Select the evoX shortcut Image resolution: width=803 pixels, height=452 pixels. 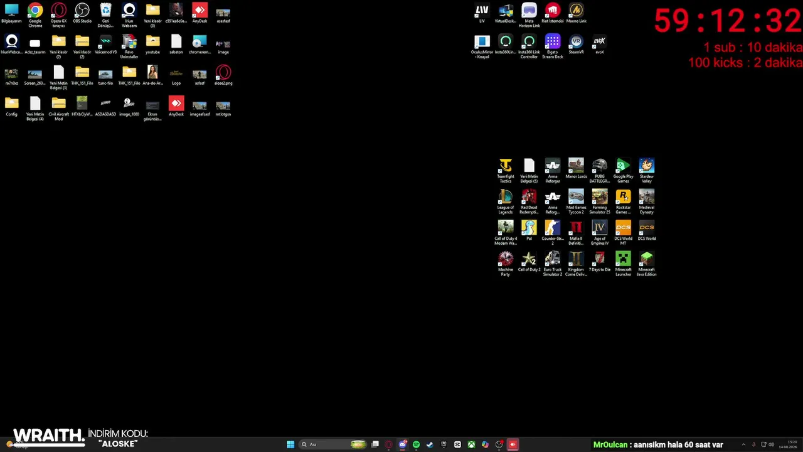point(600,45)
